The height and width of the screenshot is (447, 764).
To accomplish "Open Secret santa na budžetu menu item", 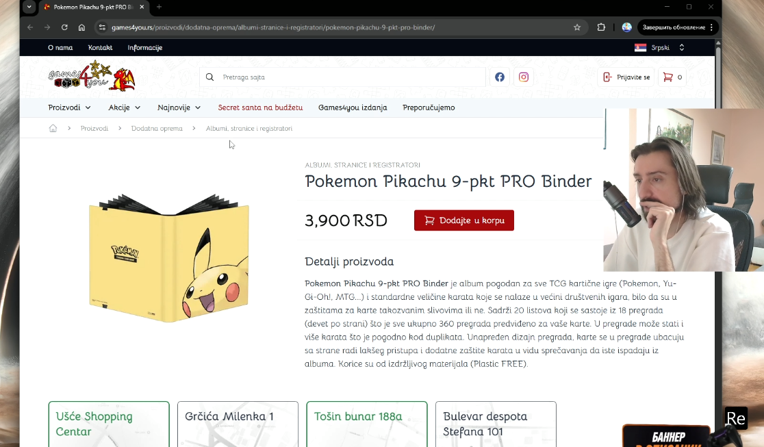I will (260, 107).
